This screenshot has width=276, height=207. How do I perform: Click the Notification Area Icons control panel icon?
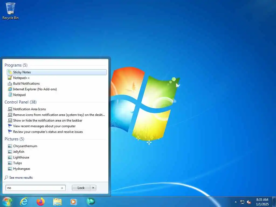(x=10, y=109)
